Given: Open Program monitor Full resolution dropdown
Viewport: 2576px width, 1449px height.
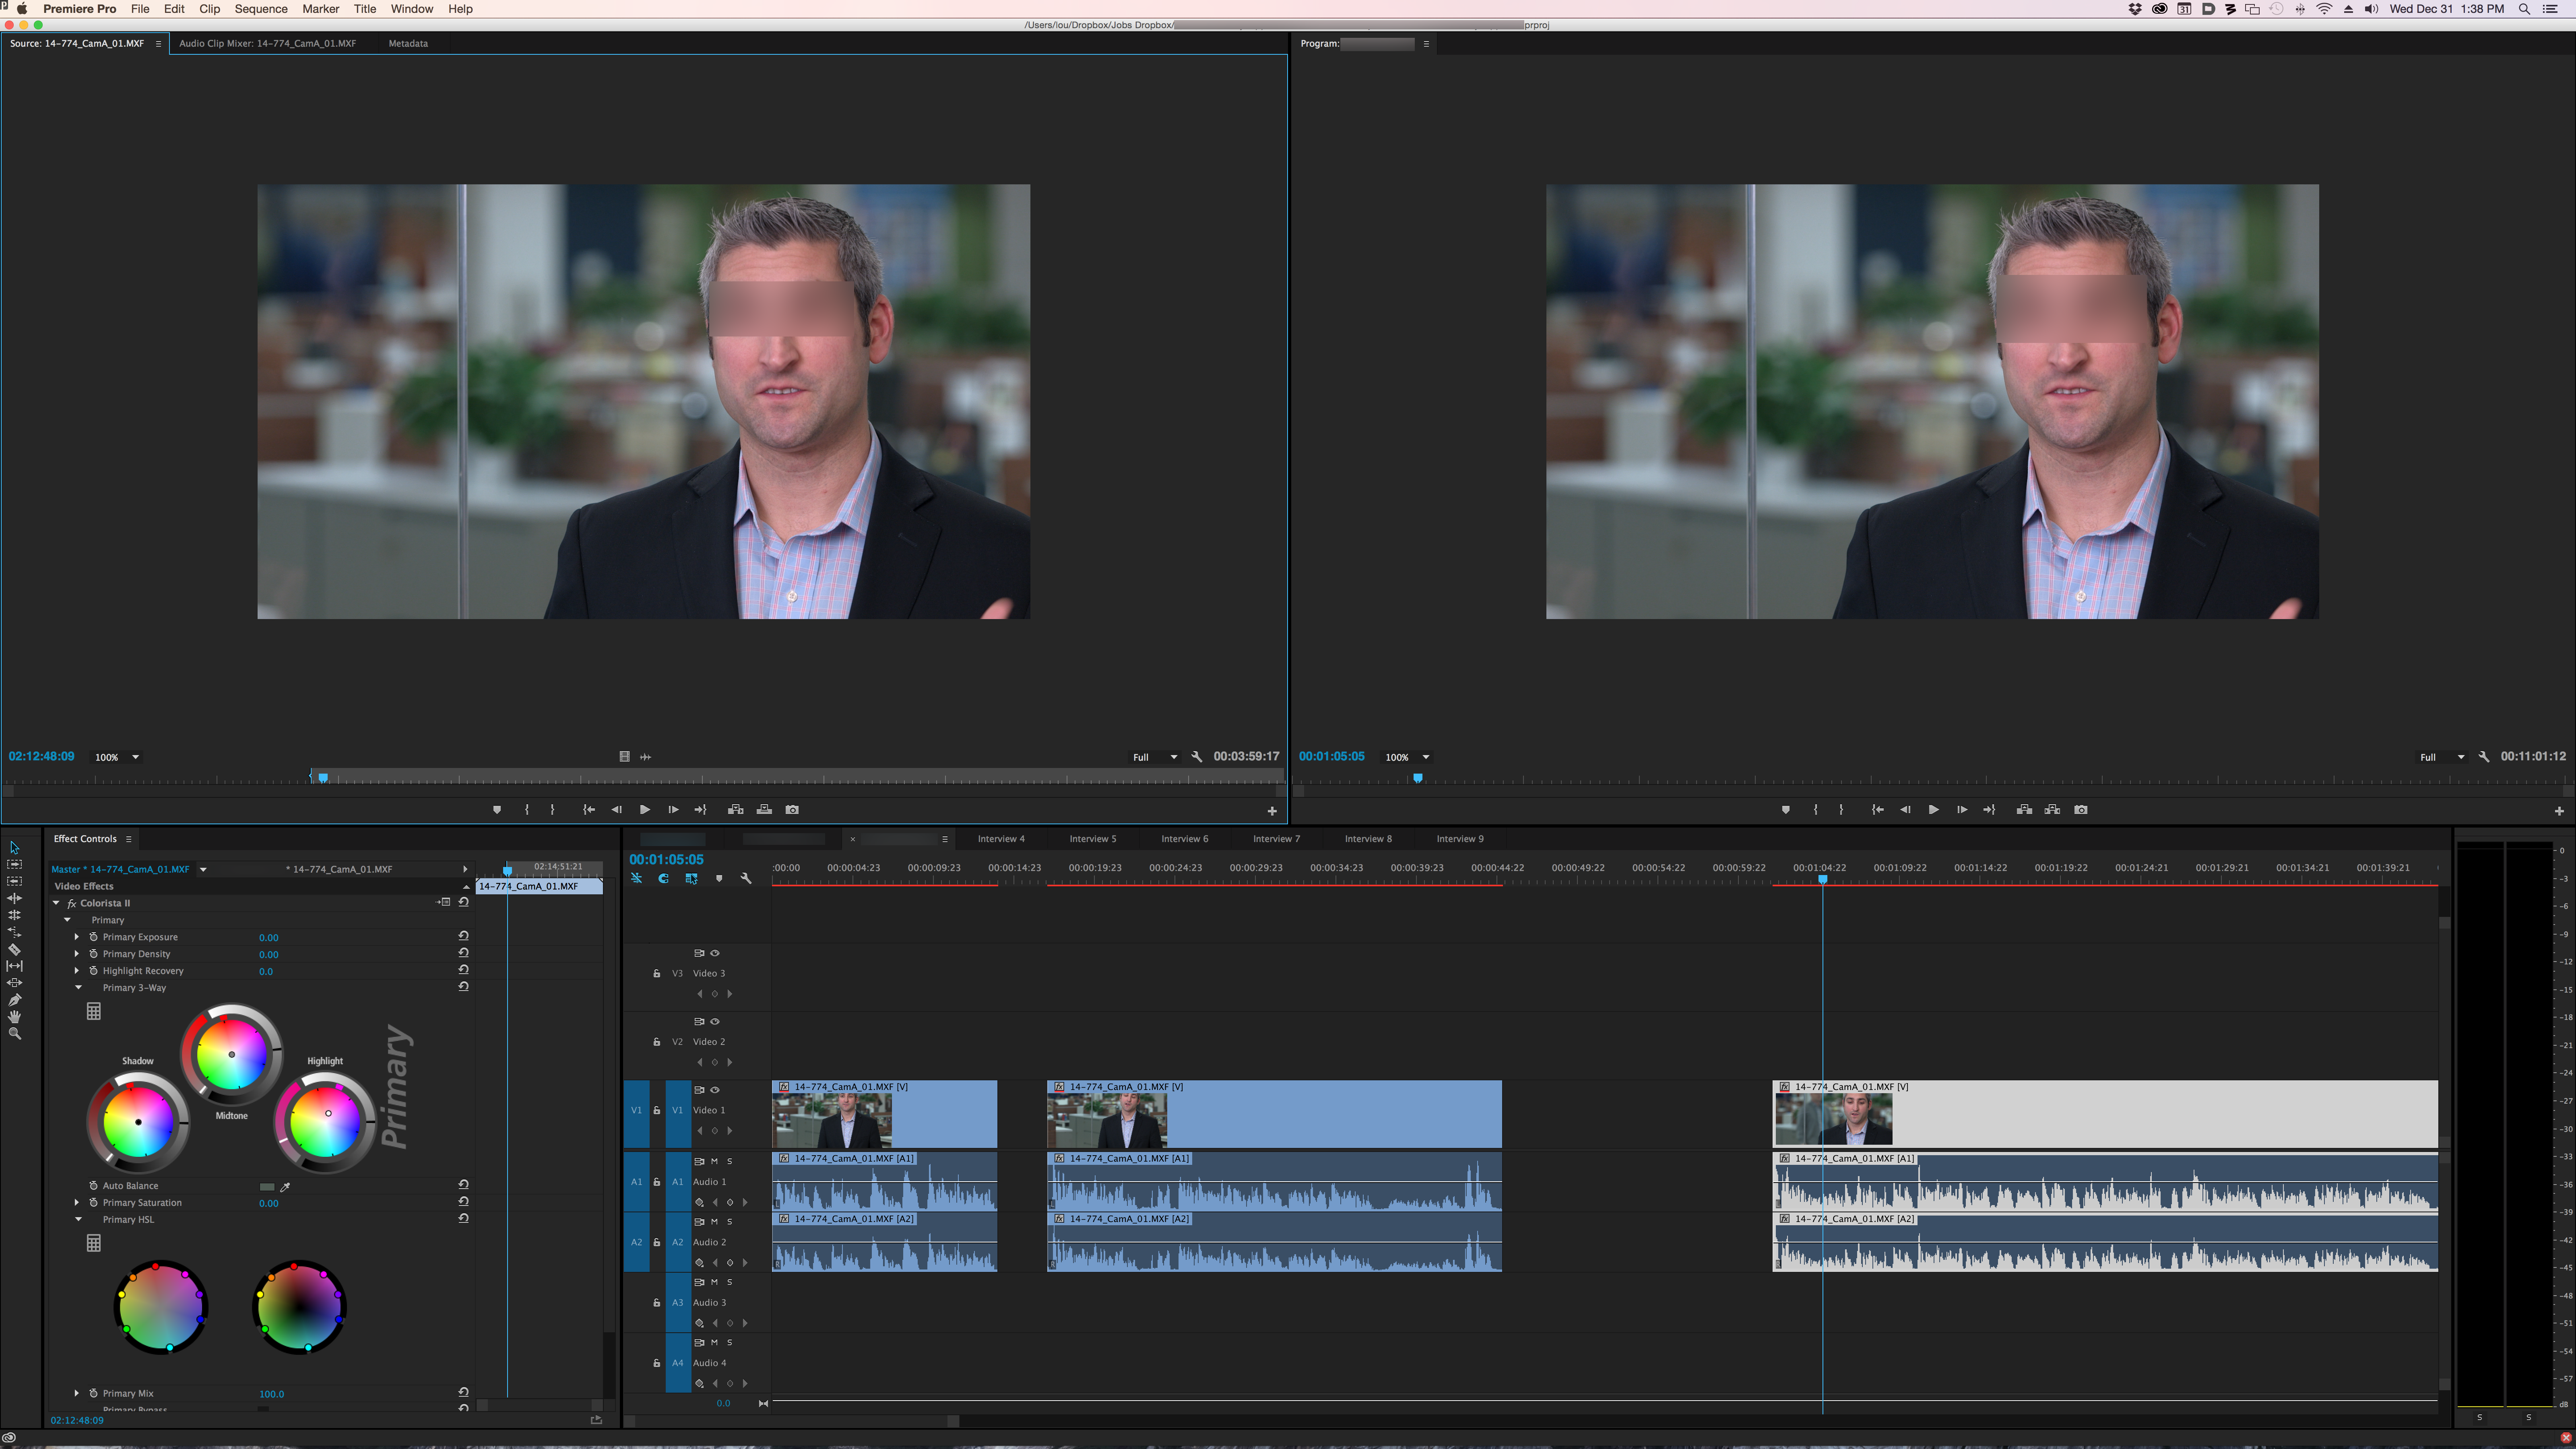Looking at the screenshot, I should click(x=2441, y=757).
